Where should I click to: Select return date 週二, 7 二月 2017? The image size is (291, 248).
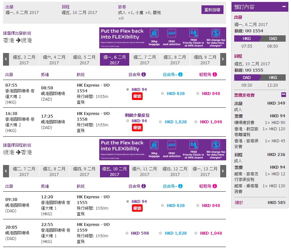point(24,172)
